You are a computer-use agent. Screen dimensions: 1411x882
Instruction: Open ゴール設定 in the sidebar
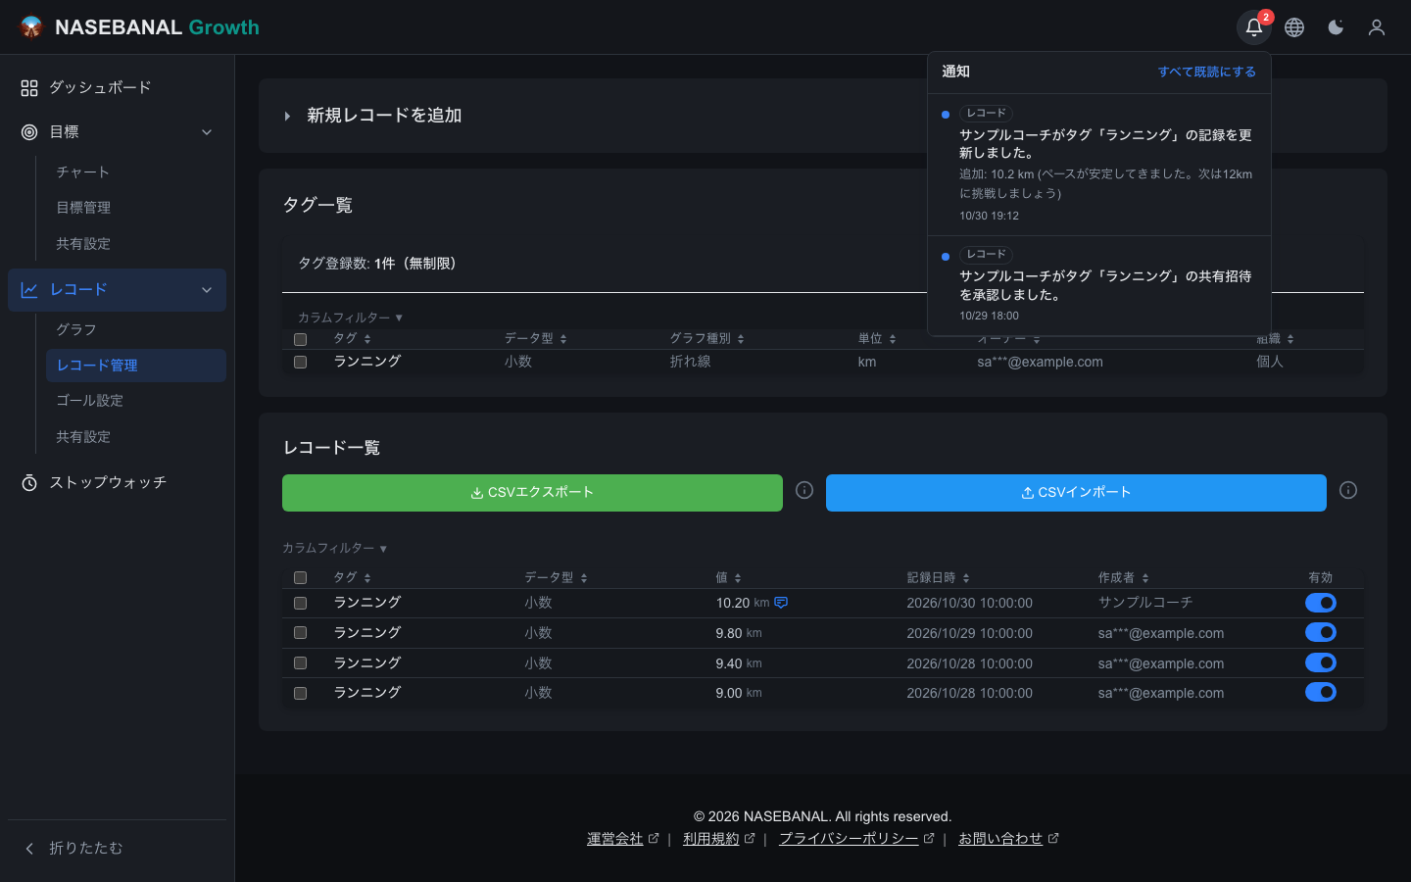pos(136,401)
